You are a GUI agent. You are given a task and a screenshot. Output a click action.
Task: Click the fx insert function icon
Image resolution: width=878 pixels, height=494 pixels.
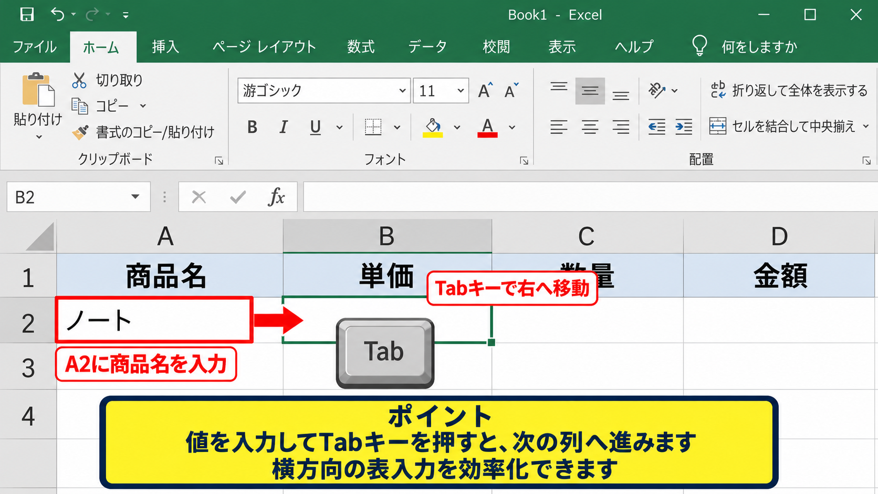276,197
